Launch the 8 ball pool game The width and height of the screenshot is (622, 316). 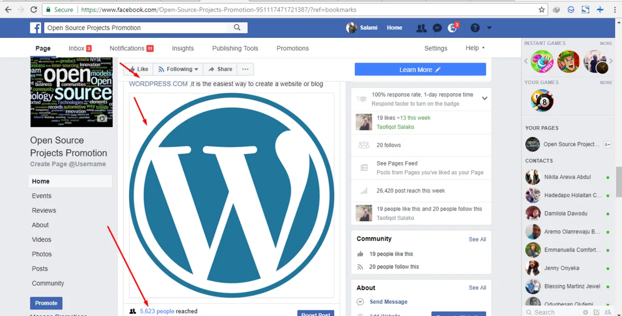[542, 100]
